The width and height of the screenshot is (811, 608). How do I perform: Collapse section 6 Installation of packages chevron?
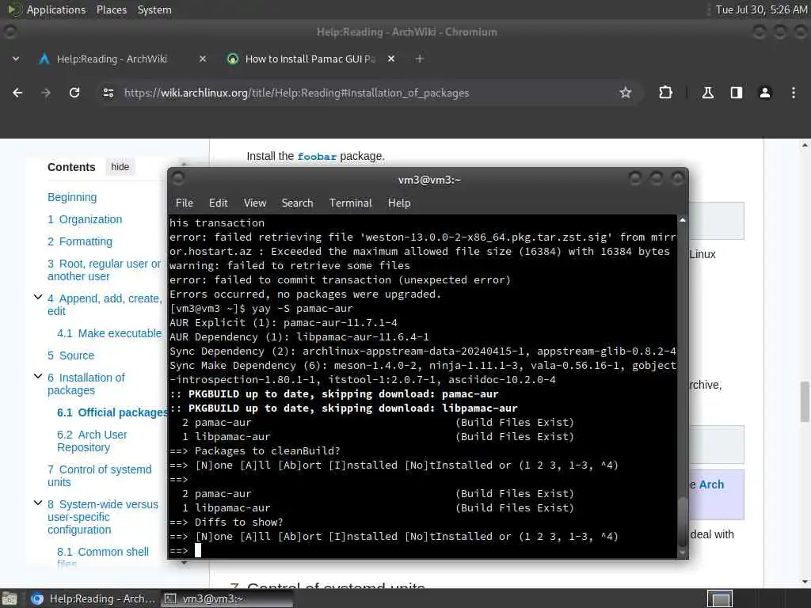point(38,376)
